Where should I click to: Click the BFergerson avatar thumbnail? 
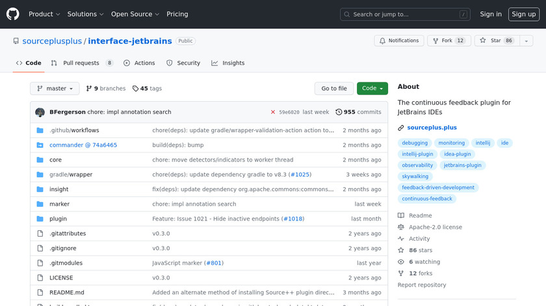pos(40,112)
